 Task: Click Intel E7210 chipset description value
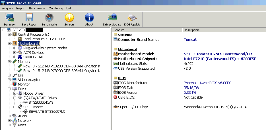pos(220,59)
